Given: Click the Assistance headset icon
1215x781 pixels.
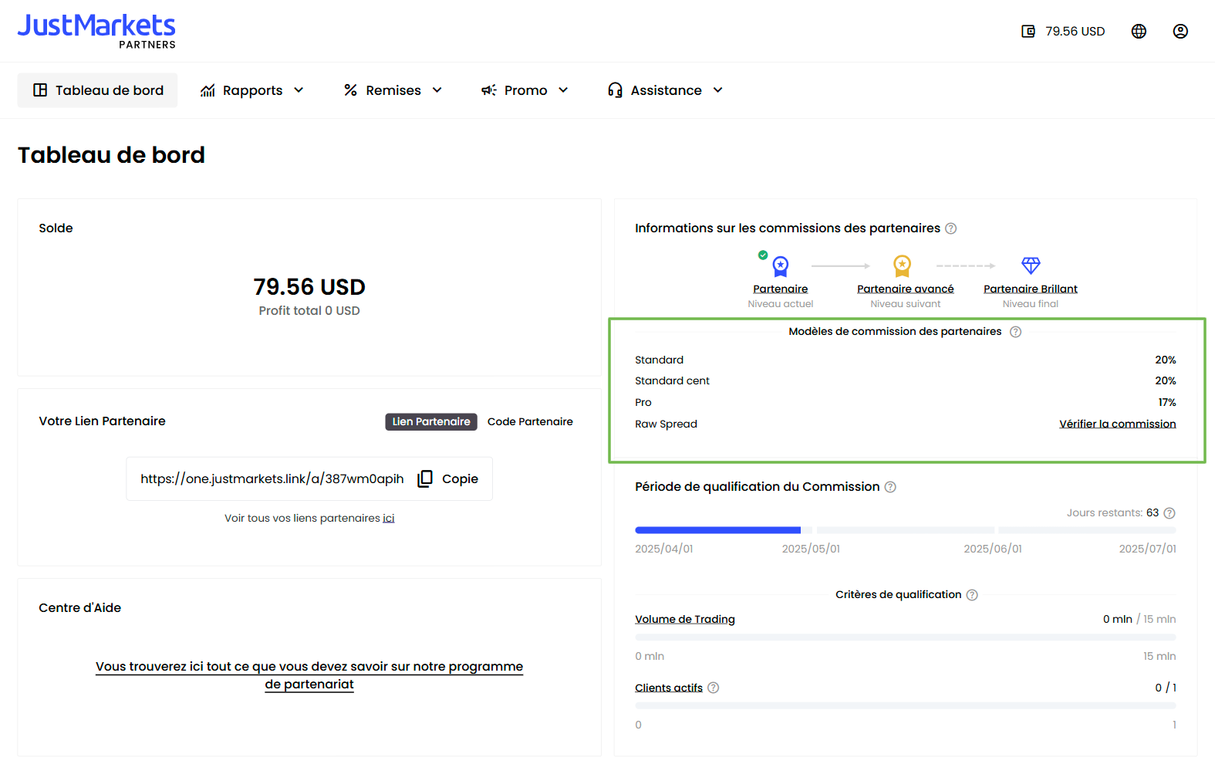Looking at the screenshot, I should 615,90.
